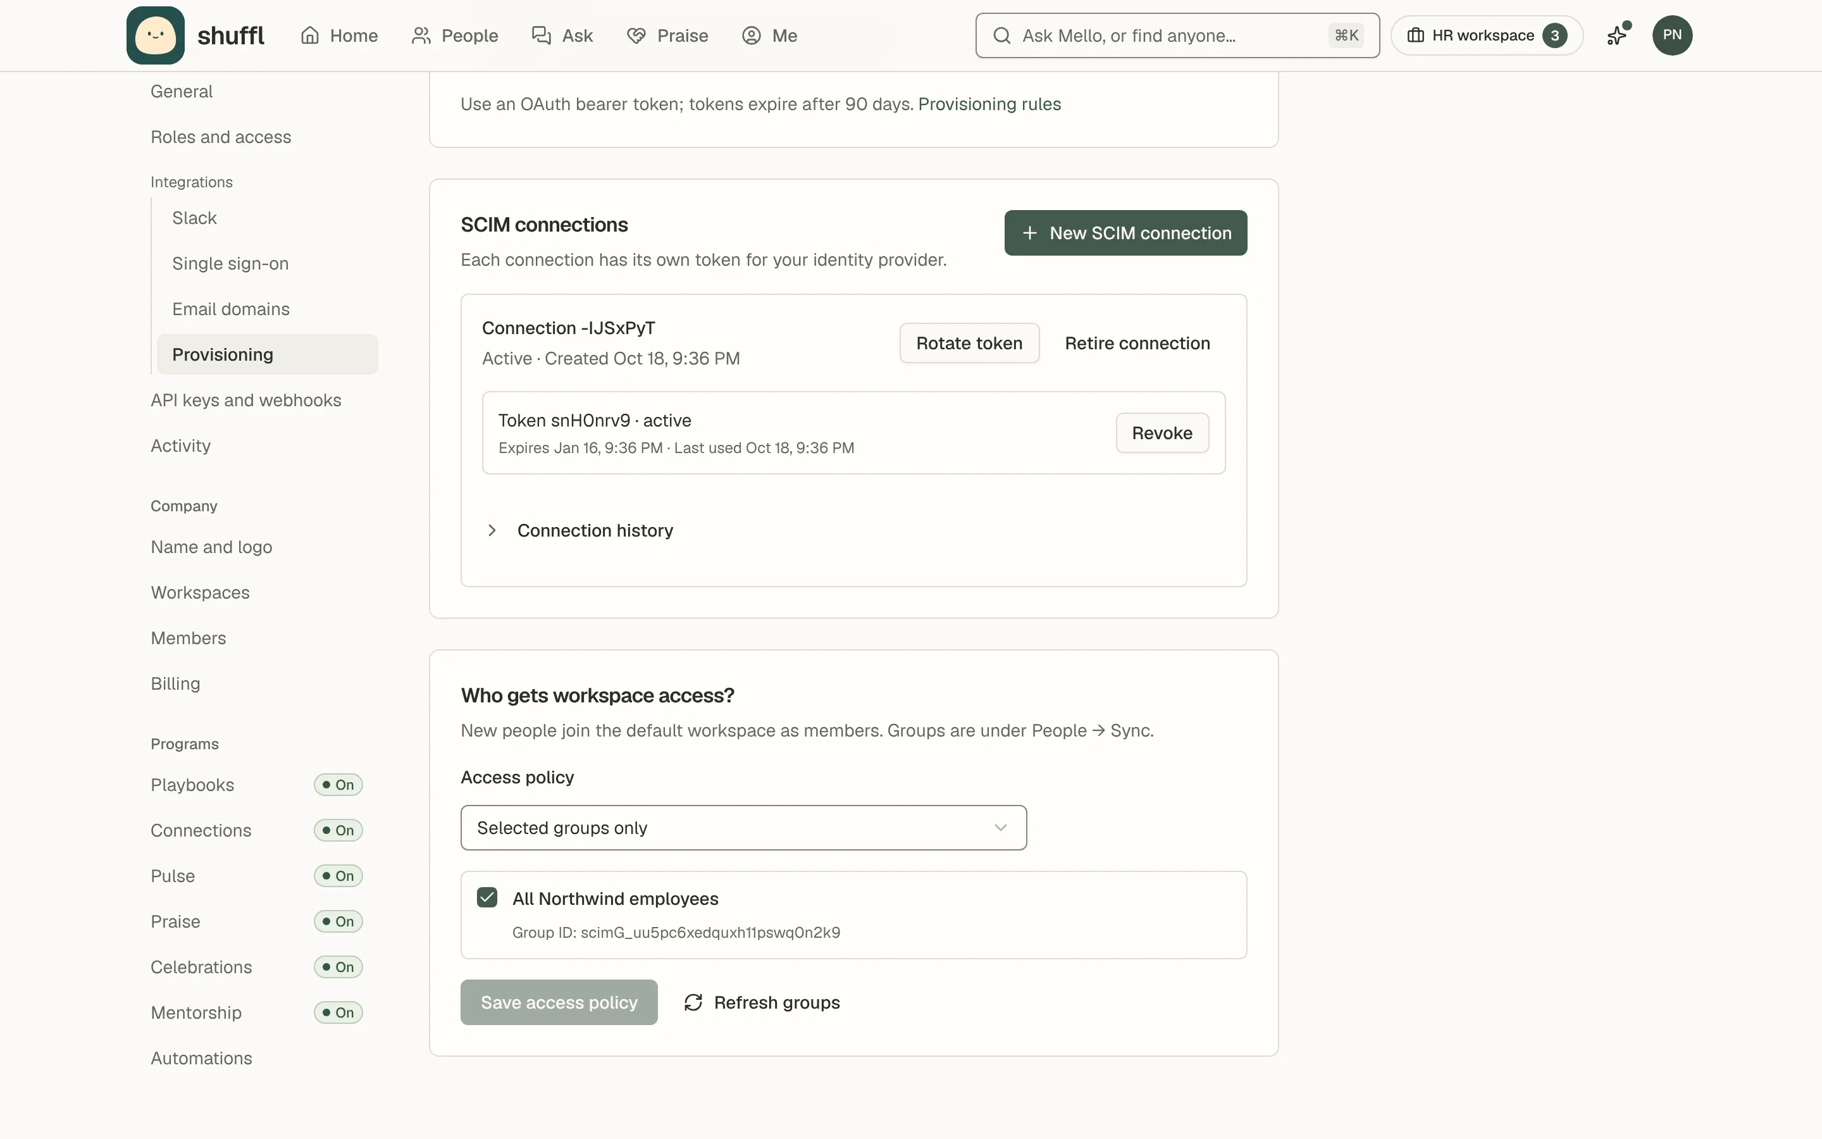Toggle the Celebrations On badge
Image resolution: width=1822 pixels, height=1139 pixels.
pos(338,966)
